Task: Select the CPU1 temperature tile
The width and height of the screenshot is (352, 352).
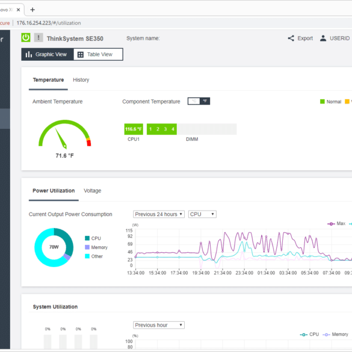Action: tap(134, 129)
